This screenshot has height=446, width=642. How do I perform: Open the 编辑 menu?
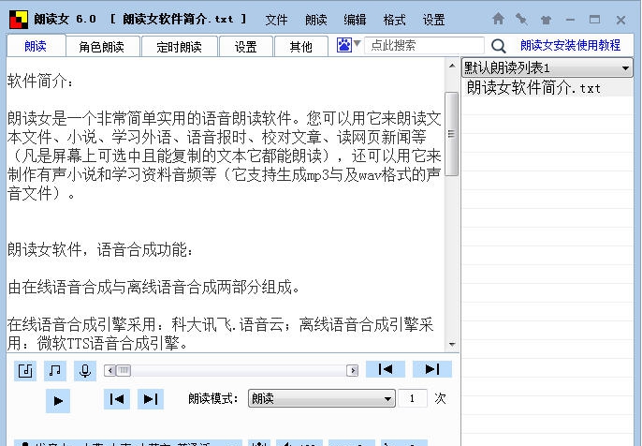click(355, 20)
